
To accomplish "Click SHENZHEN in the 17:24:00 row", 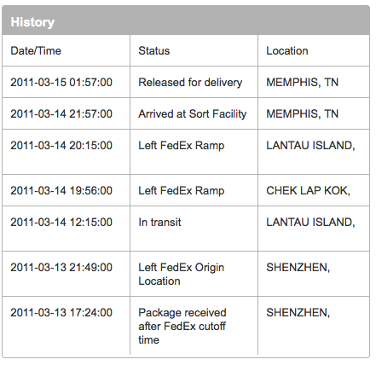I will click(298, 313).
